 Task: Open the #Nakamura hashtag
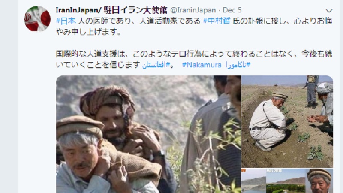pos(202,65)
